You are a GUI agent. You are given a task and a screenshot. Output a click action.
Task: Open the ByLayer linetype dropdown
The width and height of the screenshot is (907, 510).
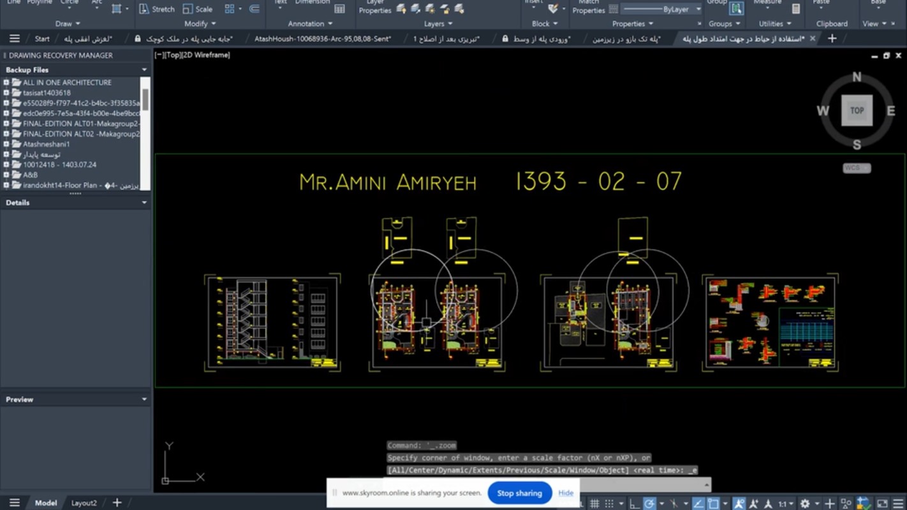point(698,10)
